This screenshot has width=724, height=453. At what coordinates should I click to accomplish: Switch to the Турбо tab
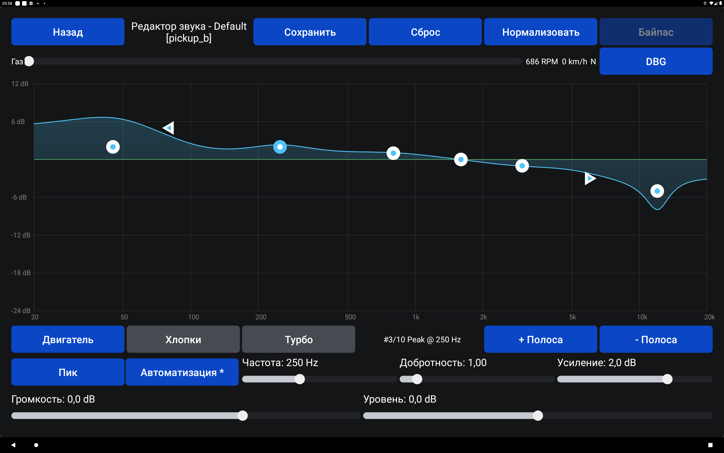point(299,339)
